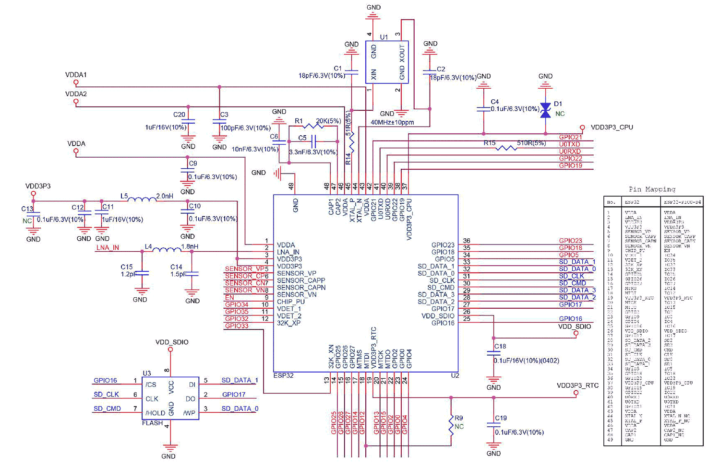Viewport: 720px width, 466px height.
Task: Select the VDD3P3_RTC power port label
Action: coord(577,385)
